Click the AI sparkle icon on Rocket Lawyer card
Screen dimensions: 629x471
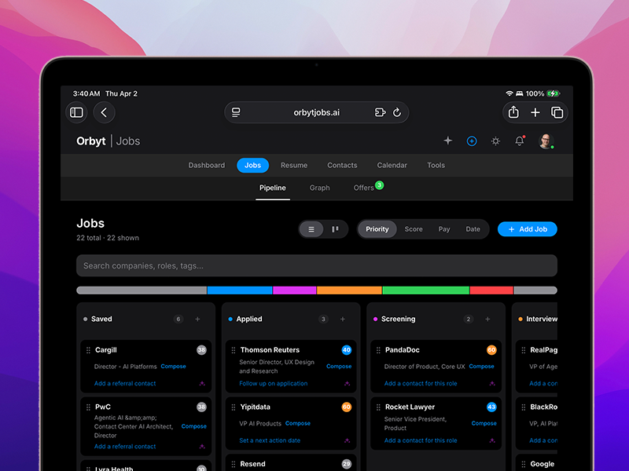click(x=492, y=440)
